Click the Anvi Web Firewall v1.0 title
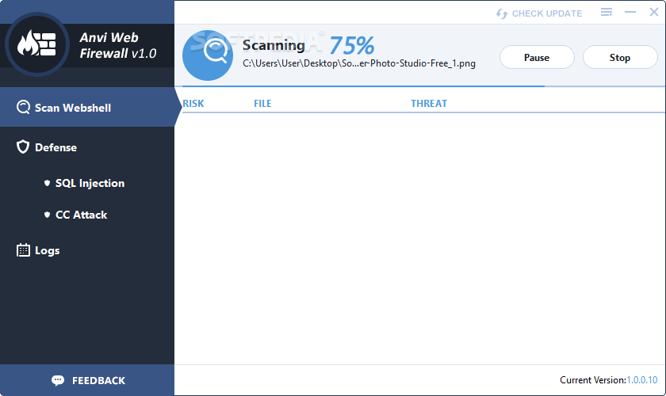 (118, 45)
